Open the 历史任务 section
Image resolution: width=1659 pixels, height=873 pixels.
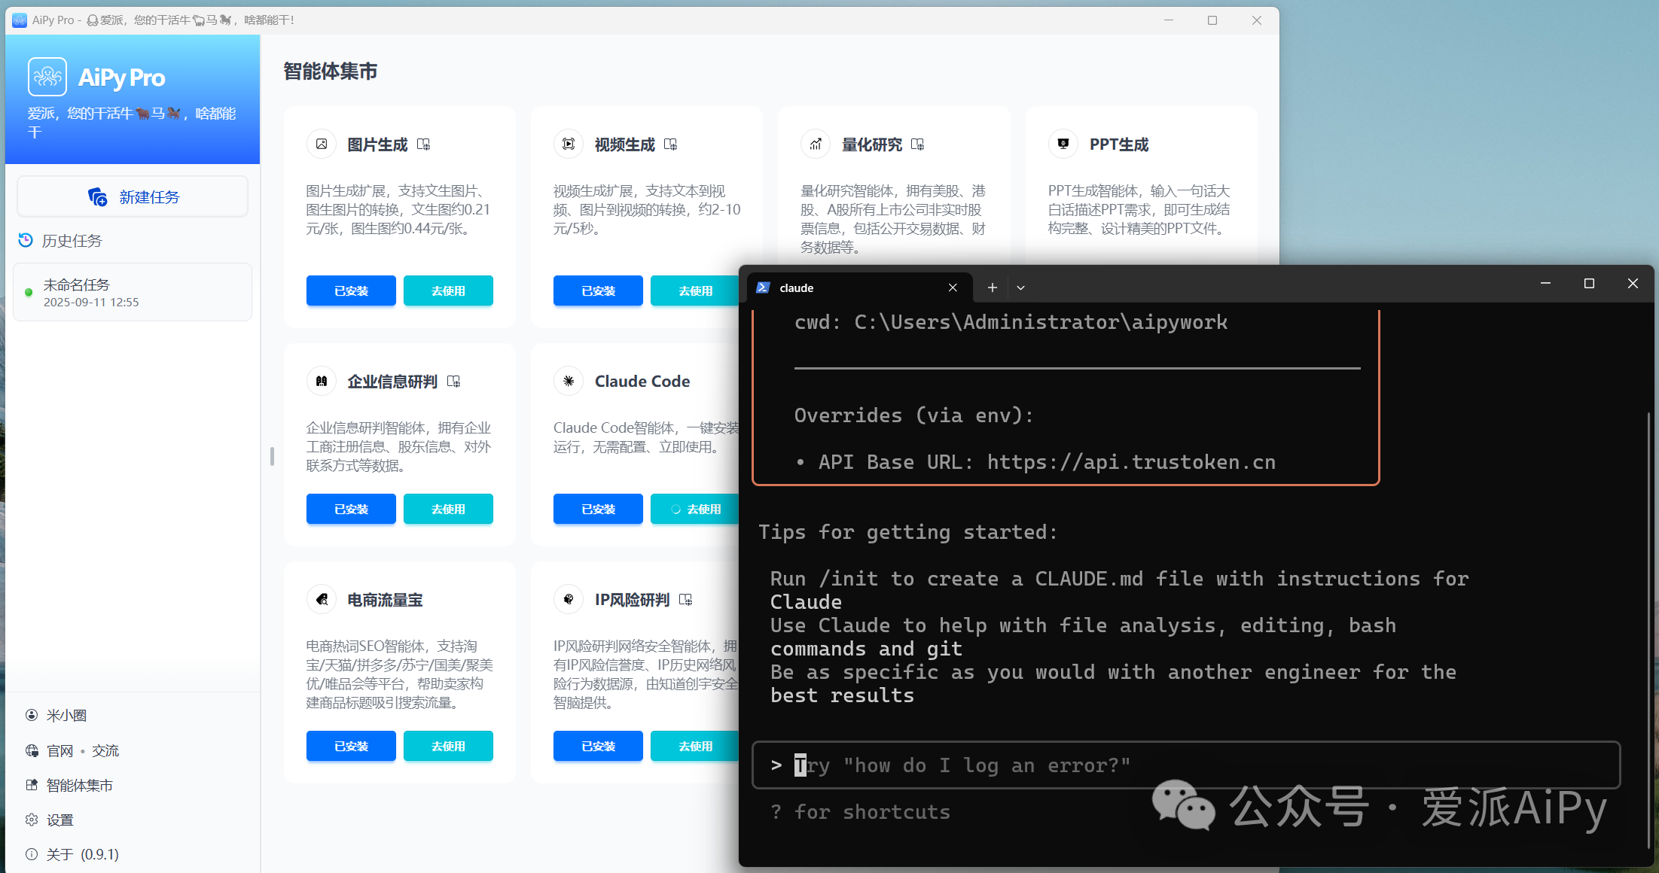[x=60, y=241]
